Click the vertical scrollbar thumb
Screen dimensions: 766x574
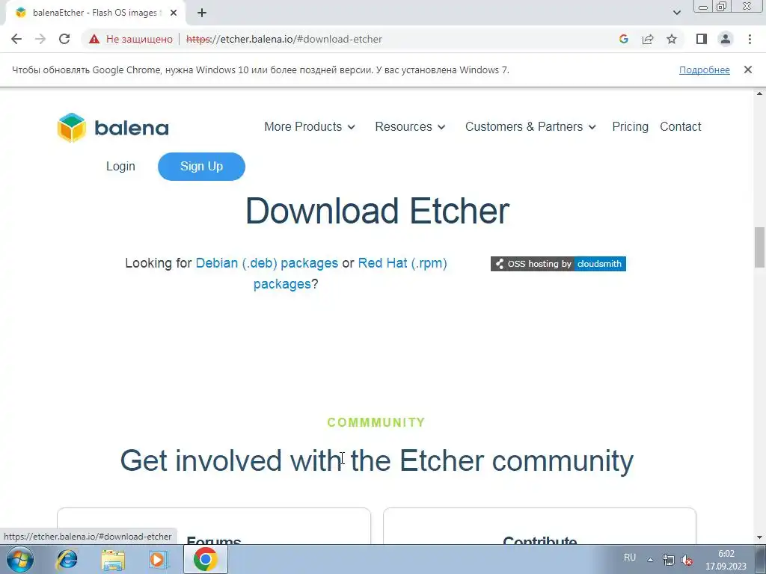pyautogui.click(x=759, y=247)
